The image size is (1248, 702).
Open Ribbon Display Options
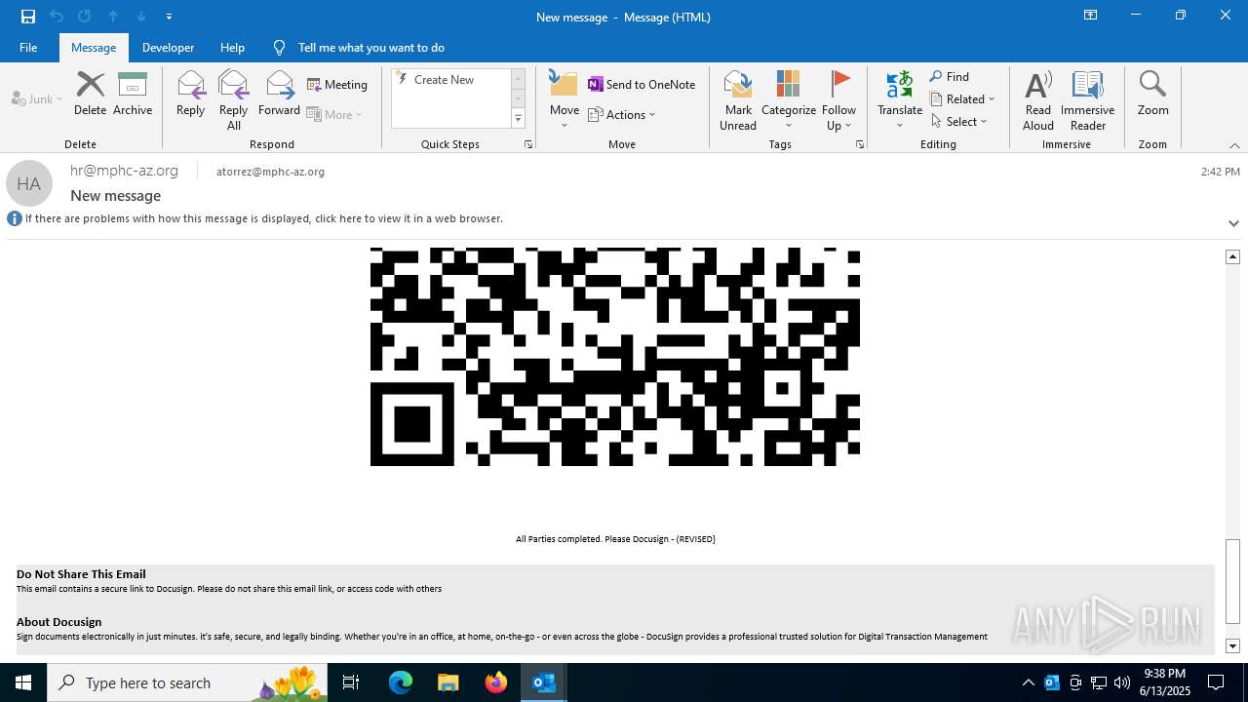1090,16
